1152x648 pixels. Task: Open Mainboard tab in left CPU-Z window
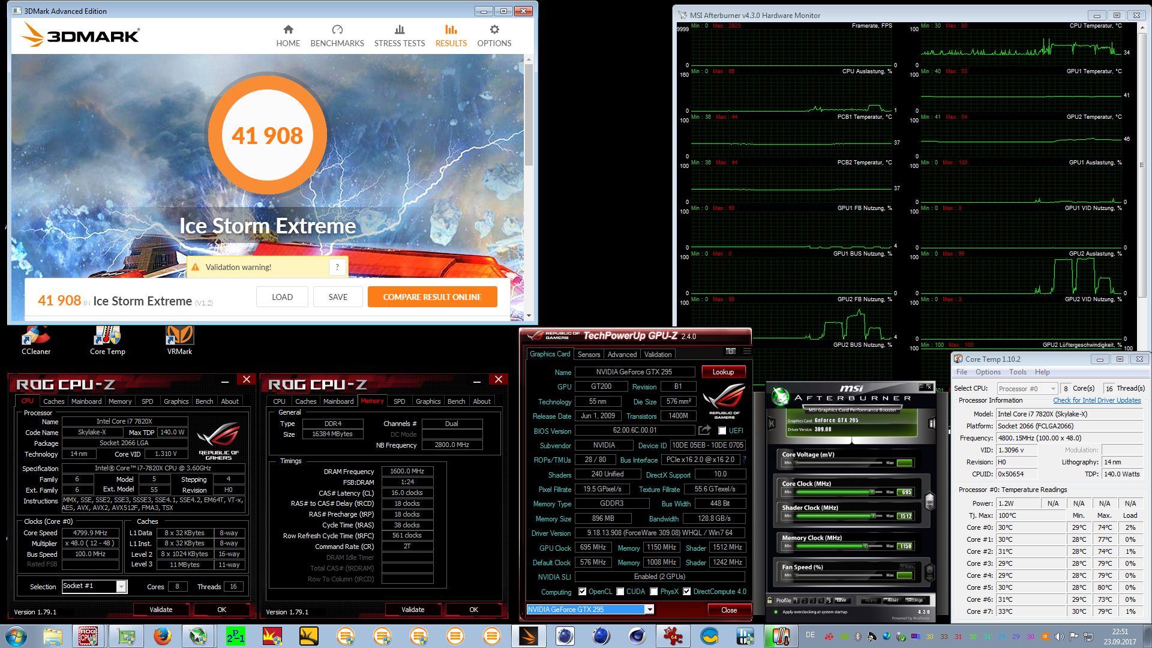point(86,401)
